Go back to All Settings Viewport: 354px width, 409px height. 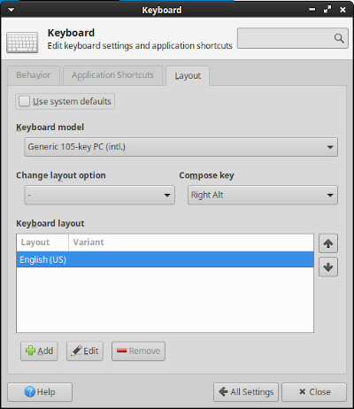246,392
